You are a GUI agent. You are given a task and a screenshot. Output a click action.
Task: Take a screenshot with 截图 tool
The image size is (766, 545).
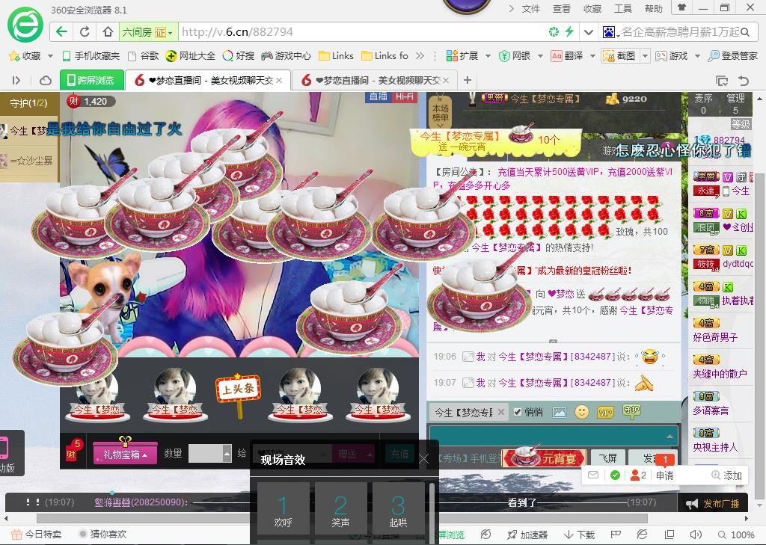(619, 56)
